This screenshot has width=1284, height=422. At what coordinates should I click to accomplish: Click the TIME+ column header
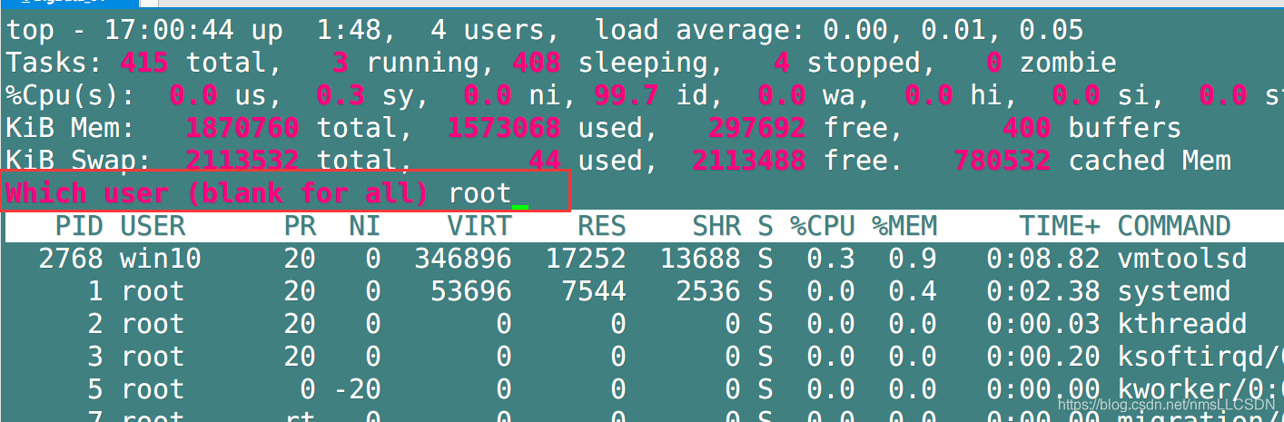[x=1060, y=226]
